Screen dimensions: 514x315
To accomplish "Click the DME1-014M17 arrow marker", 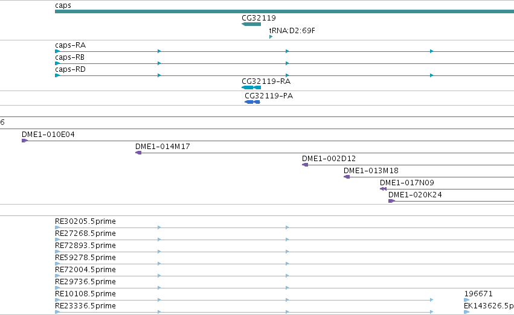I will click(x=138, y=153).
